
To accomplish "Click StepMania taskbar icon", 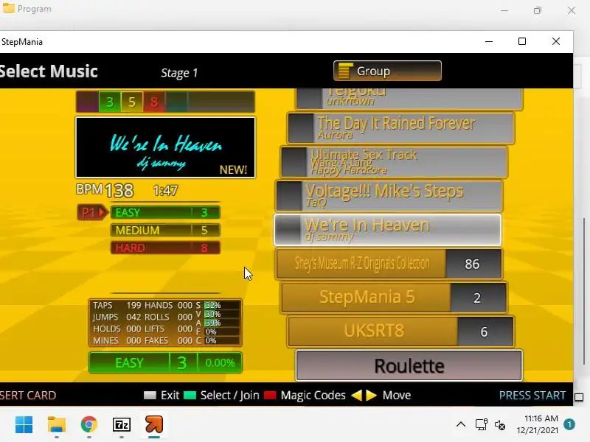I will click(x=154, y=425).
